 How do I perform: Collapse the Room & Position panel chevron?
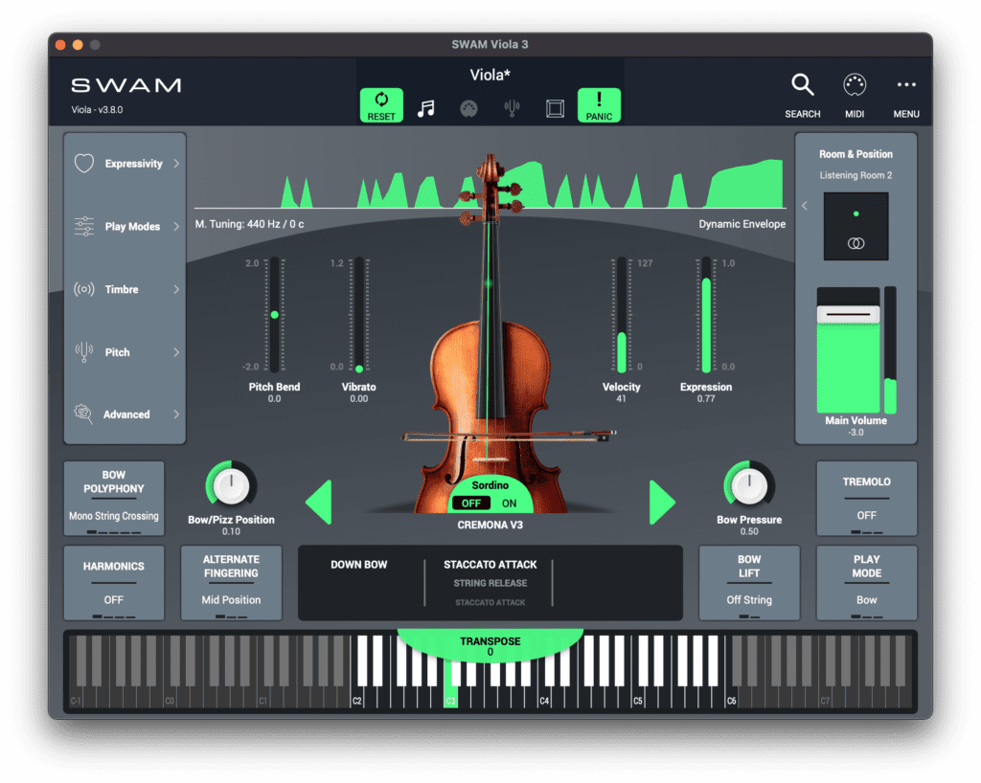[806, 205]
